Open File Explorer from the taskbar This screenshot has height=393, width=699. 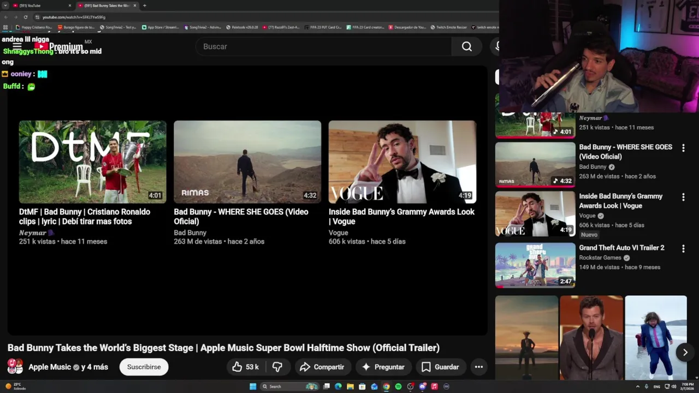point(350,386)
